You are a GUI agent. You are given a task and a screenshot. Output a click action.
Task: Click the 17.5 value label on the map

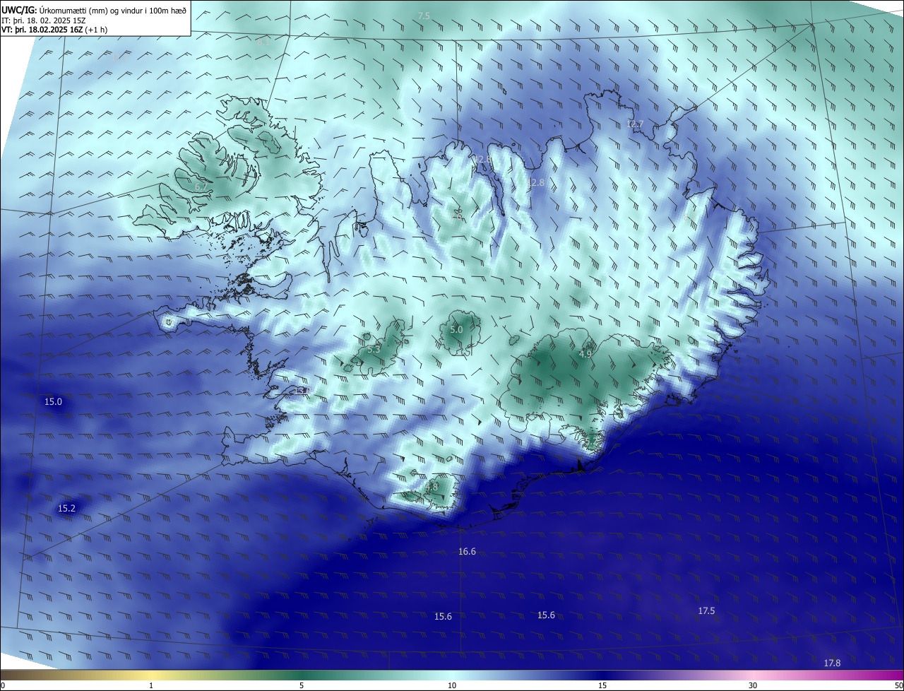pos(706,610)
